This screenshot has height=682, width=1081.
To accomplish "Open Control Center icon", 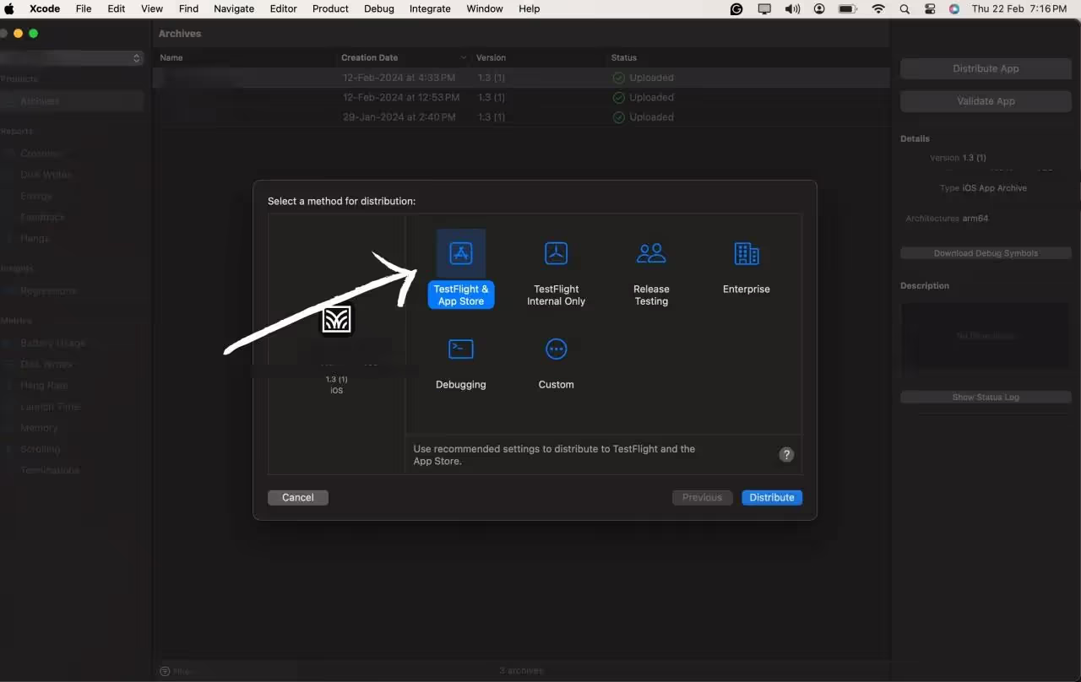I will pyautogui.click(x=930, y=8).
